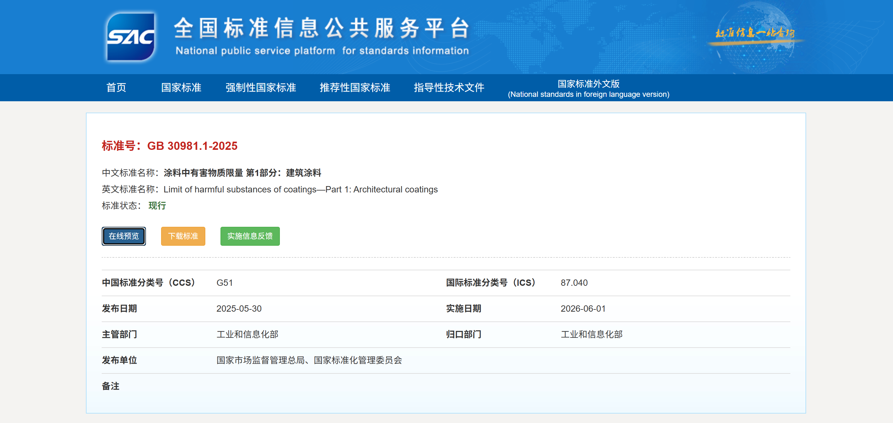The height and width of the screenshot is (423, 893).
Task: Click the ICS value 87.040
Action: click(x=574, y=283)
